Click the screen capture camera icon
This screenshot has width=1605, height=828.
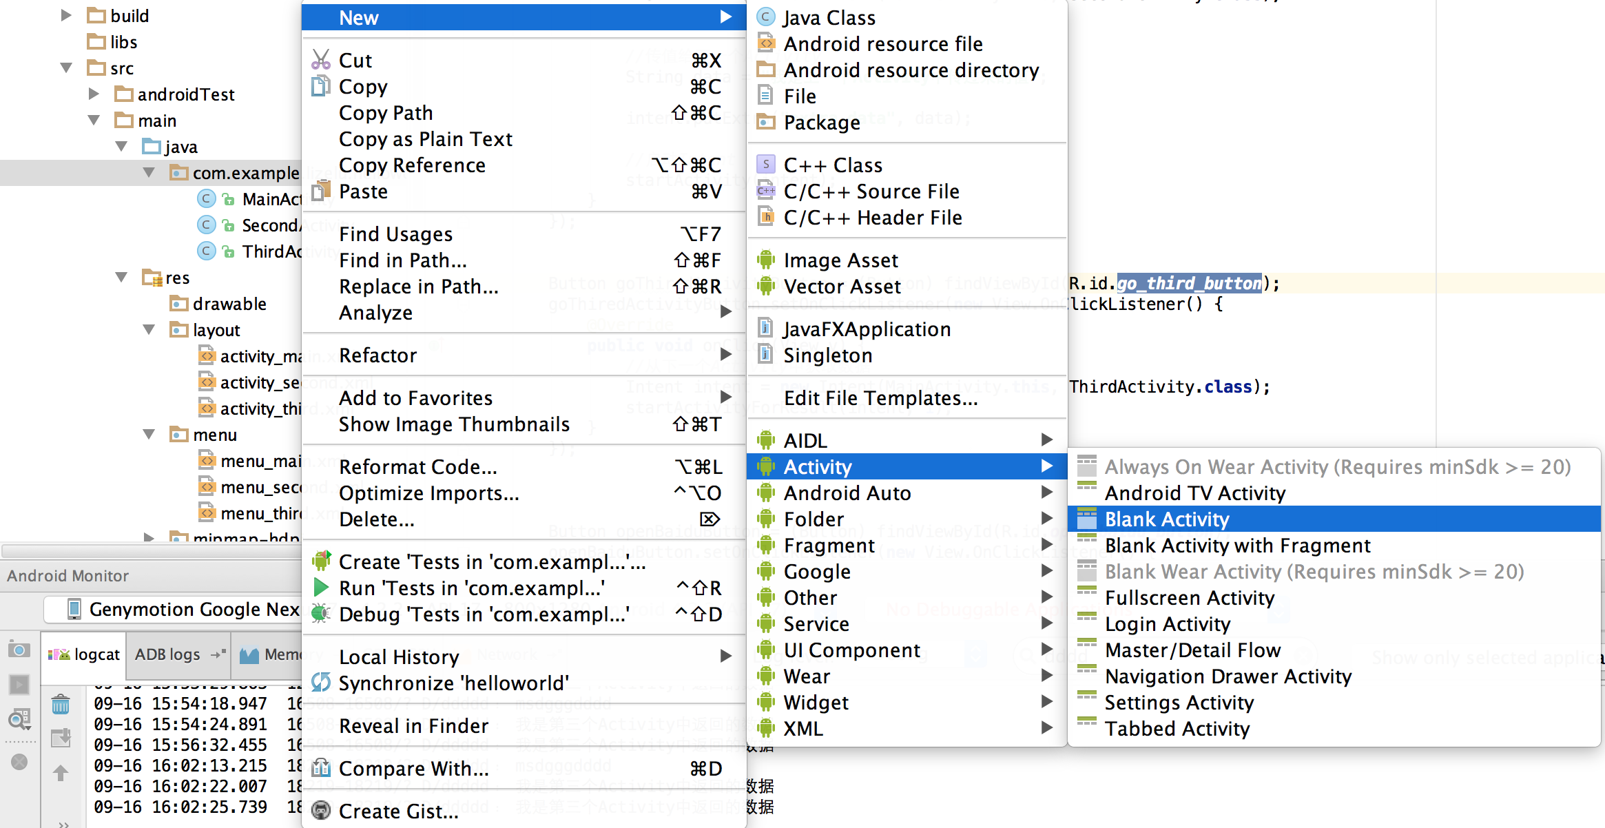click(x=19, y=650)
